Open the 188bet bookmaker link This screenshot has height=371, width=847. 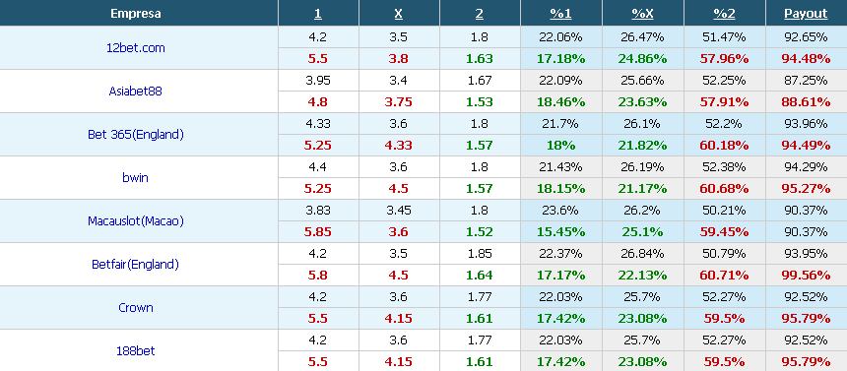[136, 350]
